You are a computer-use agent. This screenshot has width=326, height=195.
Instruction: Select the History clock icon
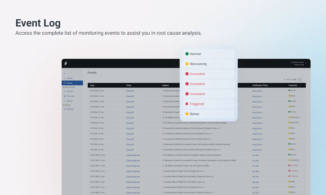pos(65,101)
